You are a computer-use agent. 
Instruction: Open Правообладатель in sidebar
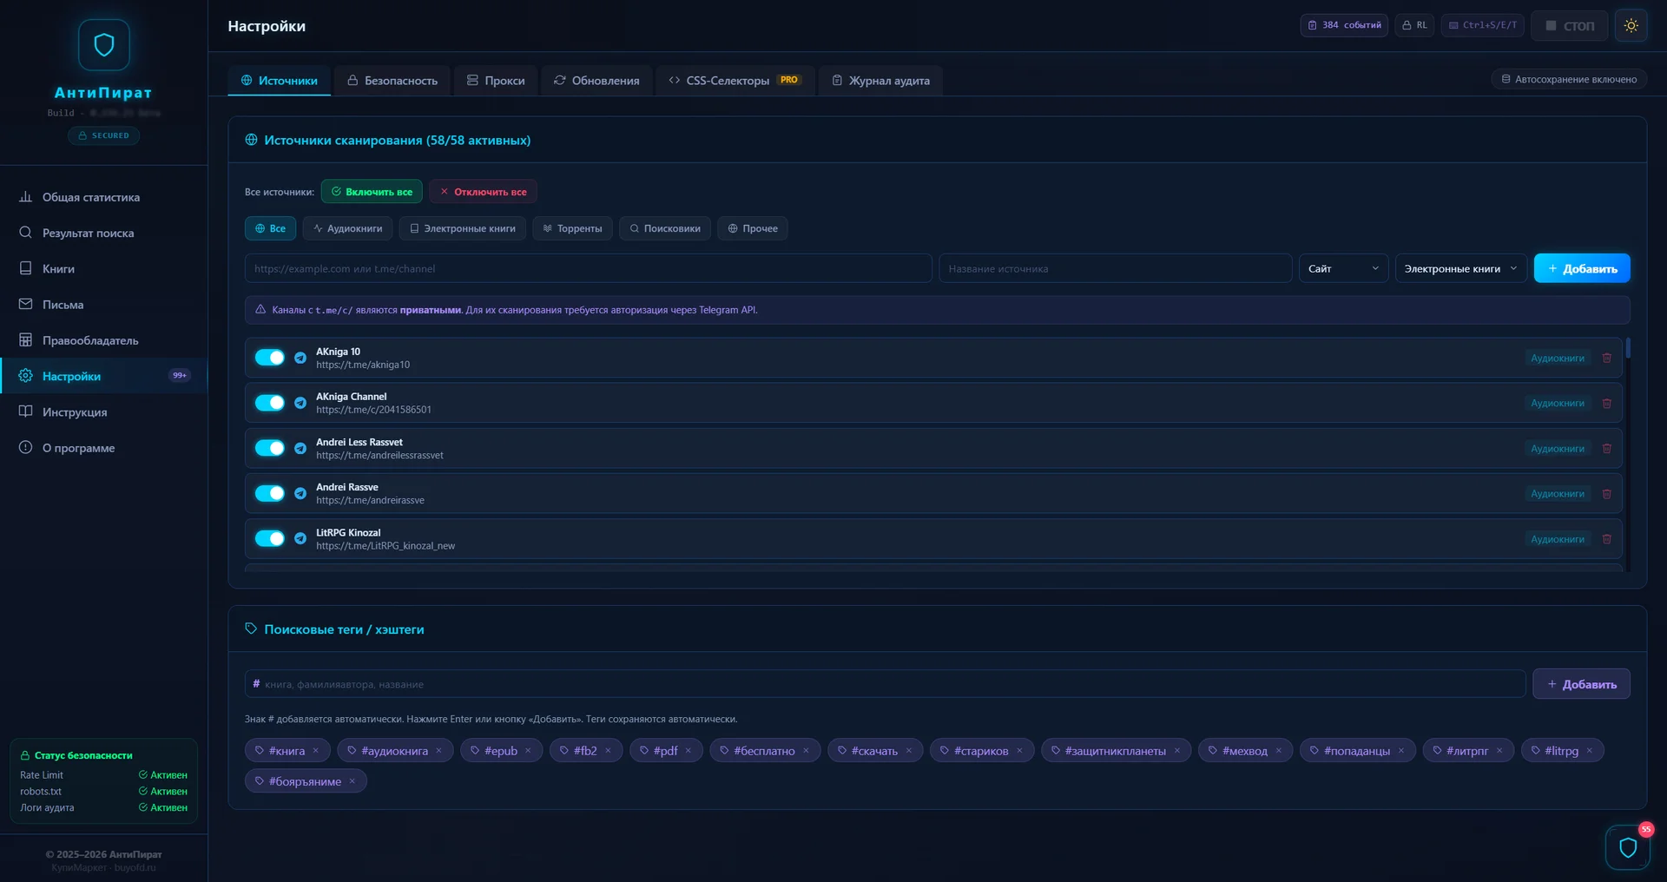104,340
